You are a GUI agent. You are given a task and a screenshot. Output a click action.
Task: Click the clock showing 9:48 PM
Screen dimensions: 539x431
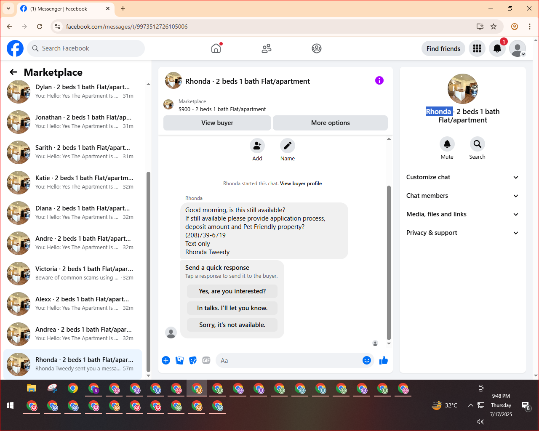pyautogui.click(x=501, y=396)
